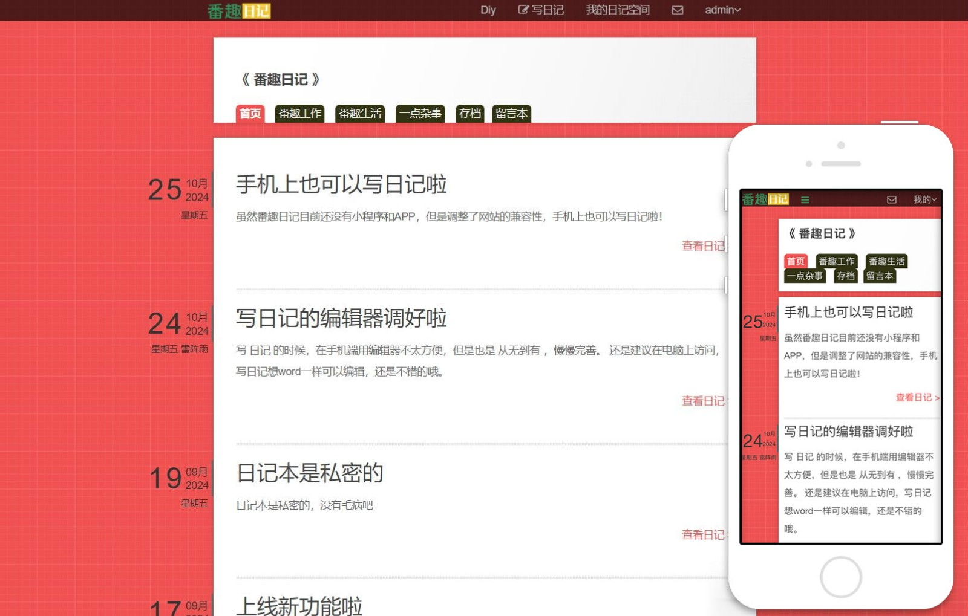
Task: Select 番趣工作 tab in phone mockup
Action: 837,261
